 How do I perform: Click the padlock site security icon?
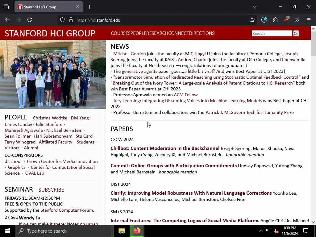coord(71,20)
